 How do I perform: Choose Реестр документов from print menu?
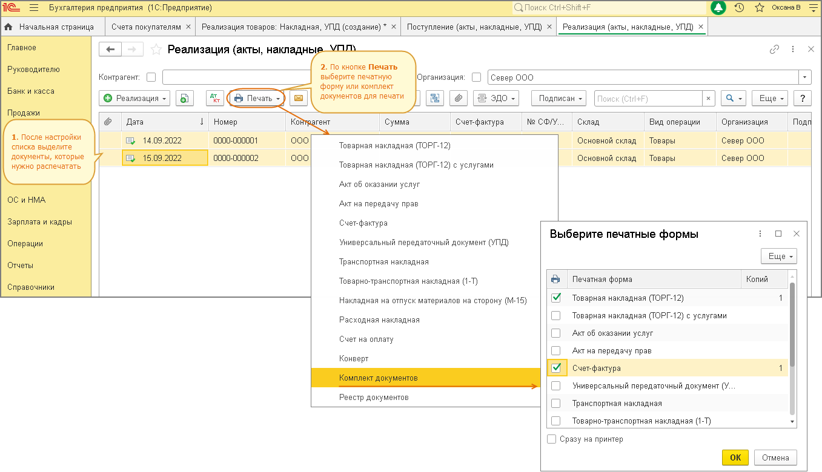coord(374,398)
